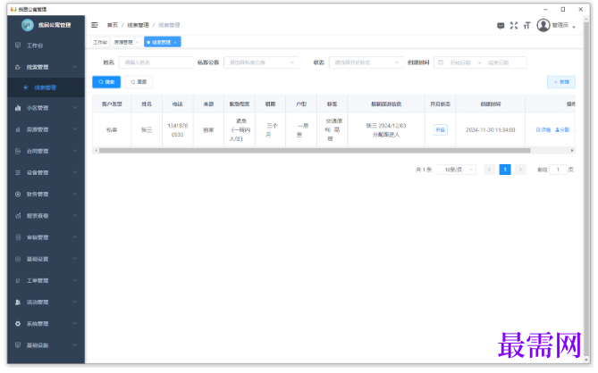Viewport: 598px width, 373px height.
Task: Switch to the 房源管理 tab
Action: [x=126, y=42]
